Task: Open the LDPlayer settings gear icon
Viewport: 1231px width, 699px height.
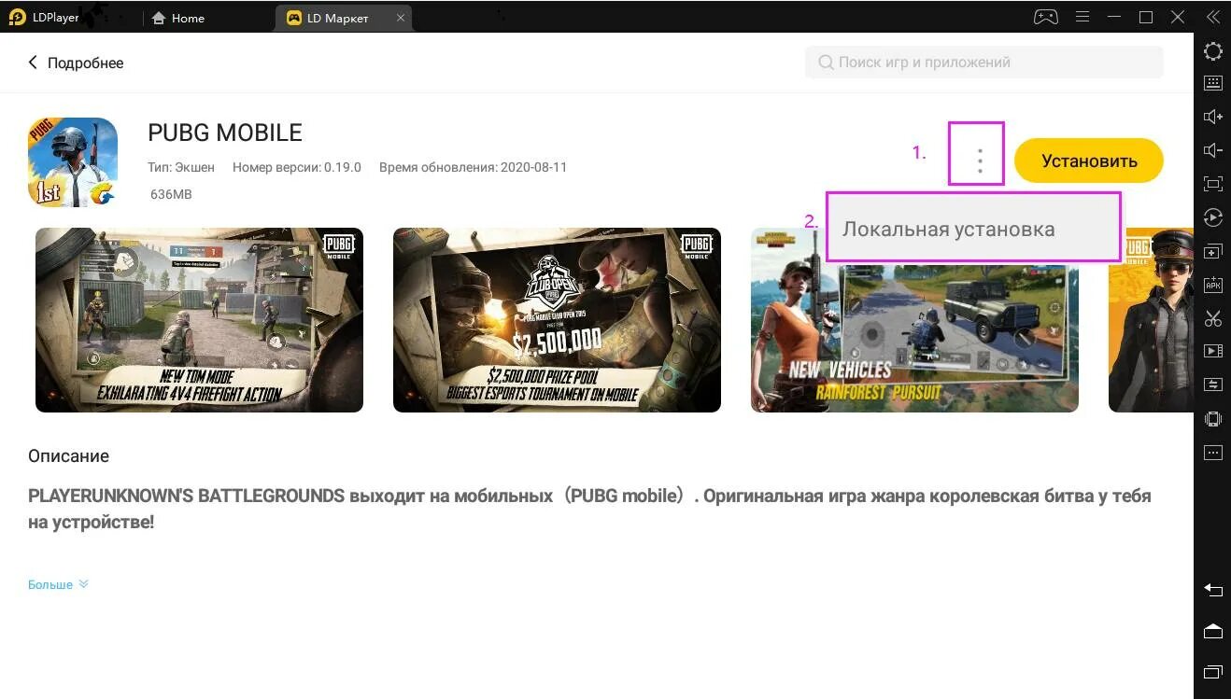Action: click(x=1212, y=51)
